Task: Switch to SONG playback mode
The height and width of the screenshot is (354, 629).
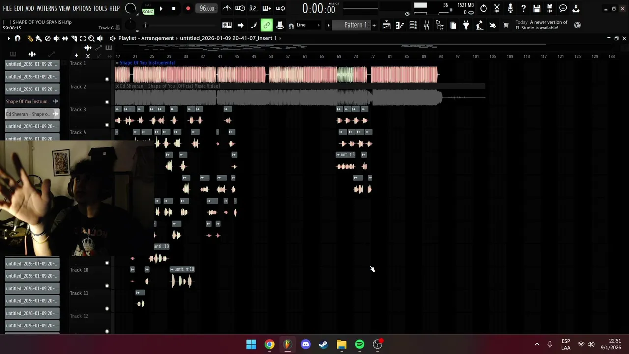Action: point(148,11)
